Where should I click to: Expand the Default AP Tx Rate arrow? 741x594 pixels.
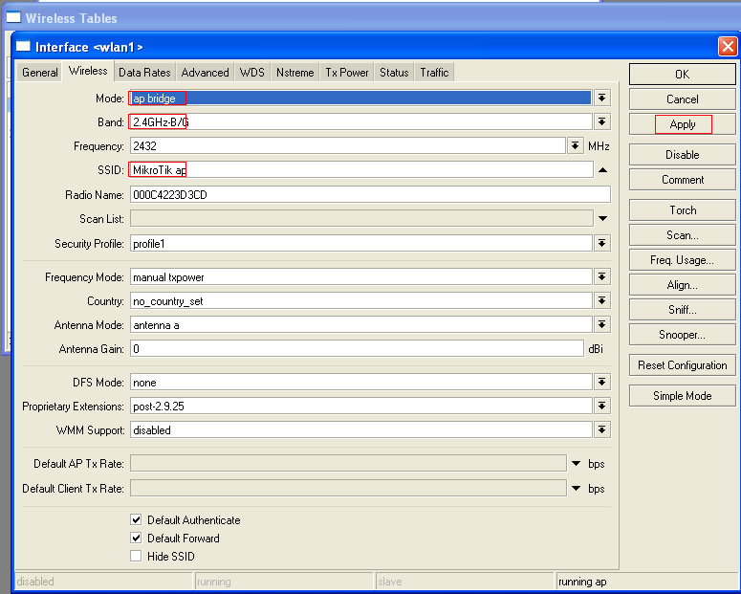point(576,464)
